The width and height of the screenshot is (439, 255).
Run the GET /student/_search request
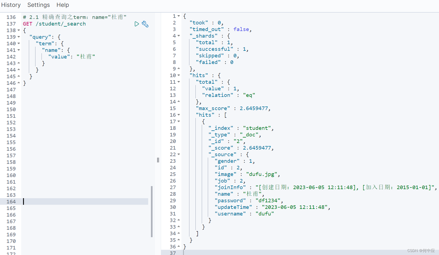pyautogui.click(x=137, y=24)
